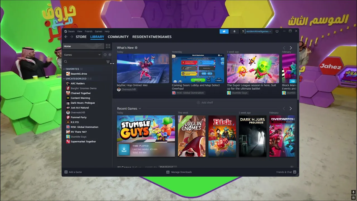Click the Add shelf plus icon
Image resolution: width=357 pixels, height=201 pixels.
tap(198, 102)
